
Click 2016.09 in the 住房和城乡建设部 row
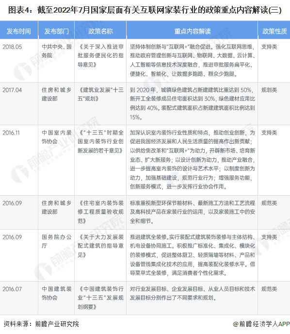(12, 203)
